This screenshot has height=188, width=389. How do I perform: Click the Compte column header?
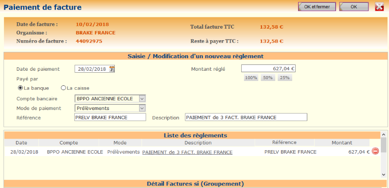point(69,143)
